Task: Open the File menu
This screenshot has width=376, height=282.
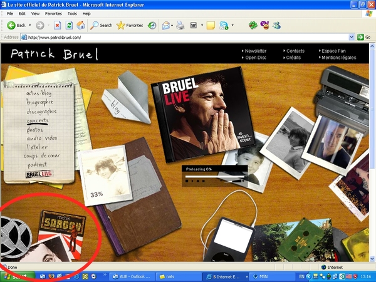Action: [x=10, y=14]
